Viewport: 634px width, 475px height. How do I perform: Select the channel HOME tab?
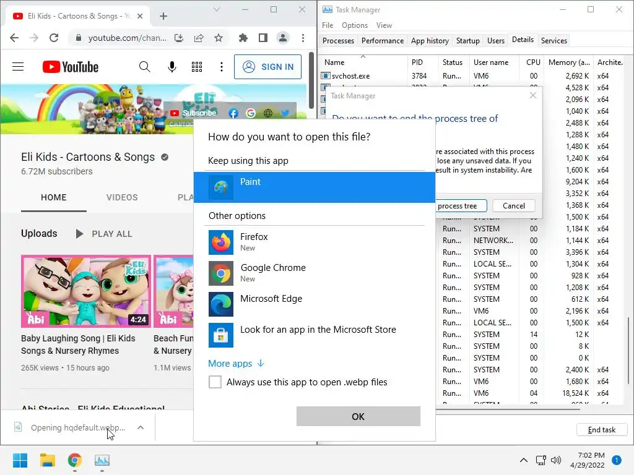coord(54,197)
